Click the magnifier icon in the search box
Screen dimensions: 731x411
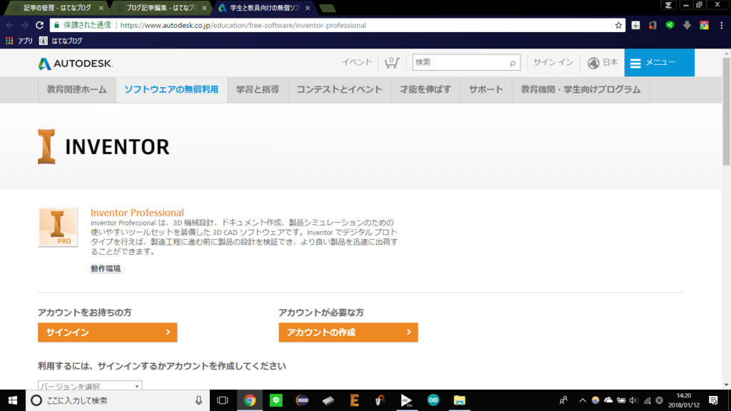[513, 63]
